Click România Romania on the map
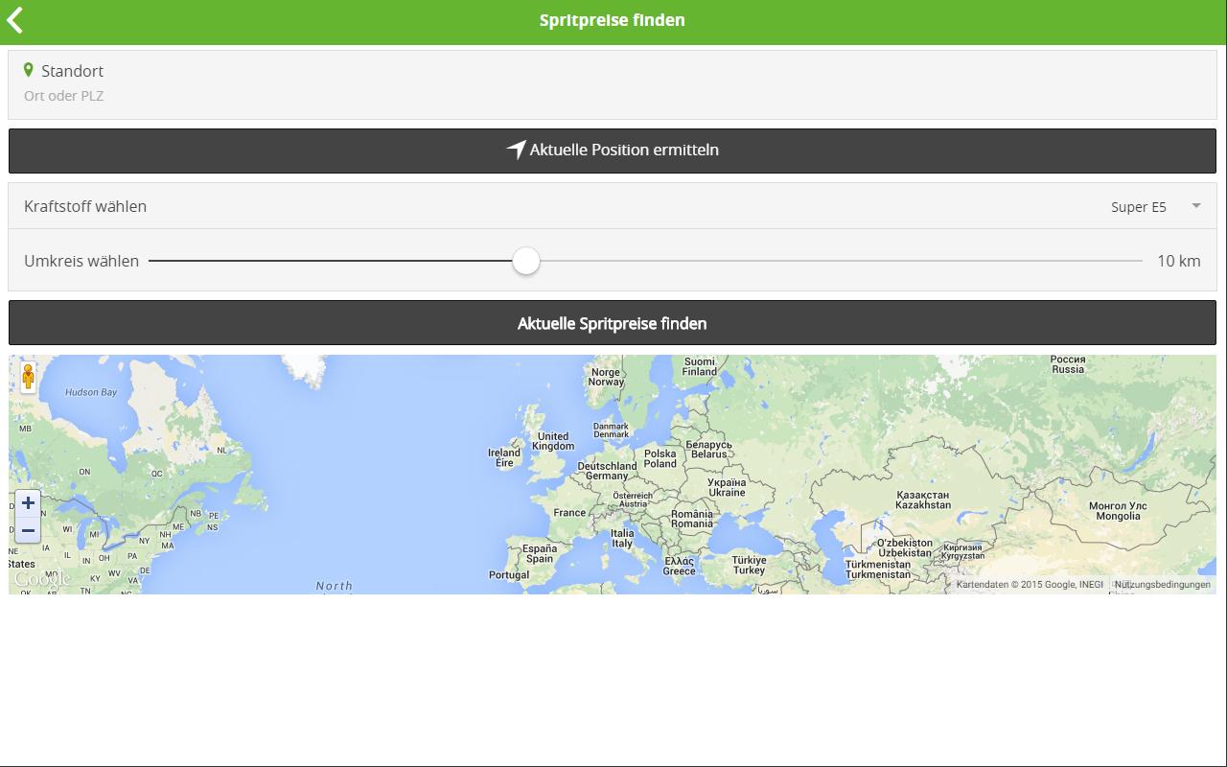 [x=692, y=519]
